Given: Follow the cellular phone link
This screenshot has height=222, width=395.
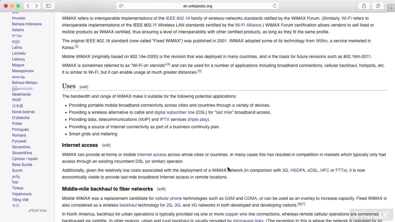Looking at the screenshot, I should [168, 198].
